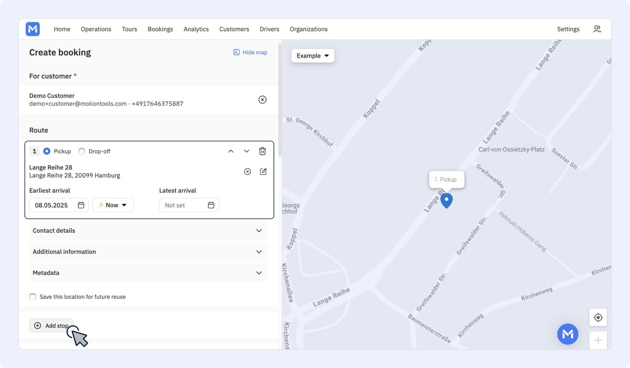
Task: Move stop 1 down with the down arrow
Action: tap(247, 151)
